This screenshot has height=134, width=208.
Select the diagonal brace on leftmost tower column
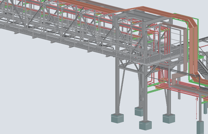tap(122, 85)
